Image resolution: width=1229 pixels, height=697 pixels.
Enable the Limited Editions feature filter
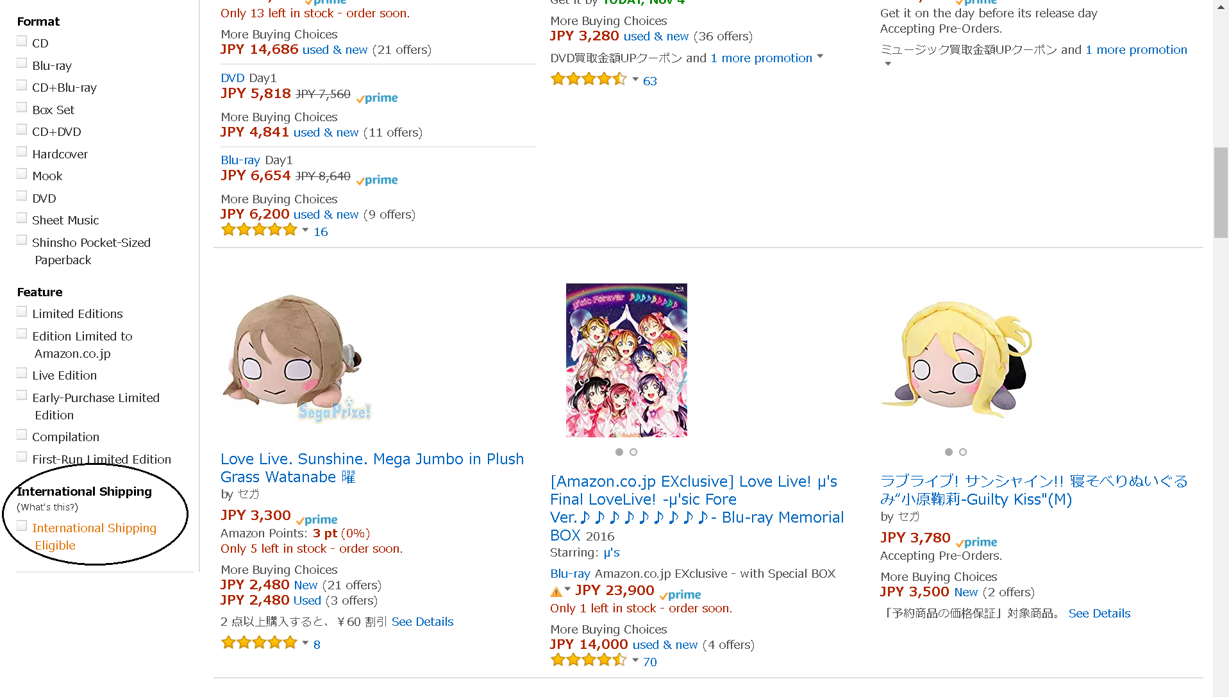pyautogui.click(x=22, y=311)
